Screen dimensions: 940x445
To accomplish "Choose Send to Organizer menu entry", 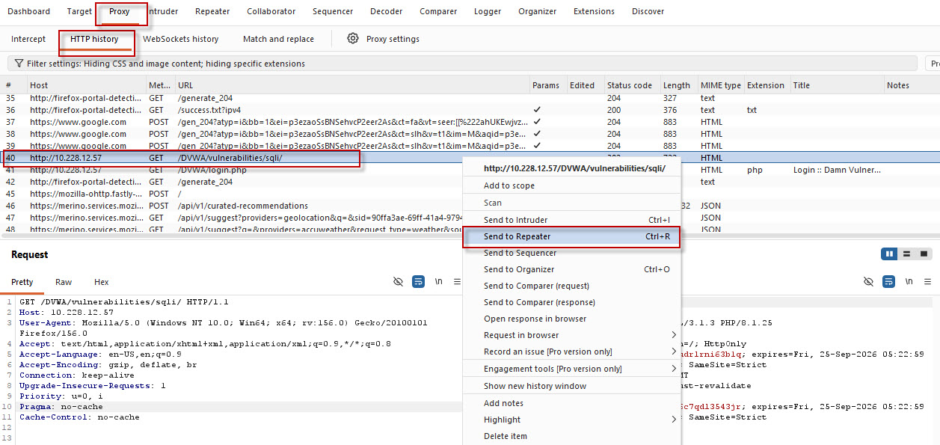I will (572, 269).
